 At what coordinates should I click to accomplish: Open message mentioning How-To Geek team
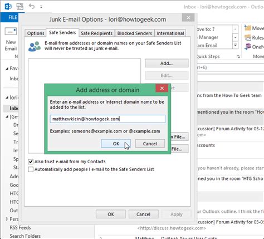tap(229, 95)
